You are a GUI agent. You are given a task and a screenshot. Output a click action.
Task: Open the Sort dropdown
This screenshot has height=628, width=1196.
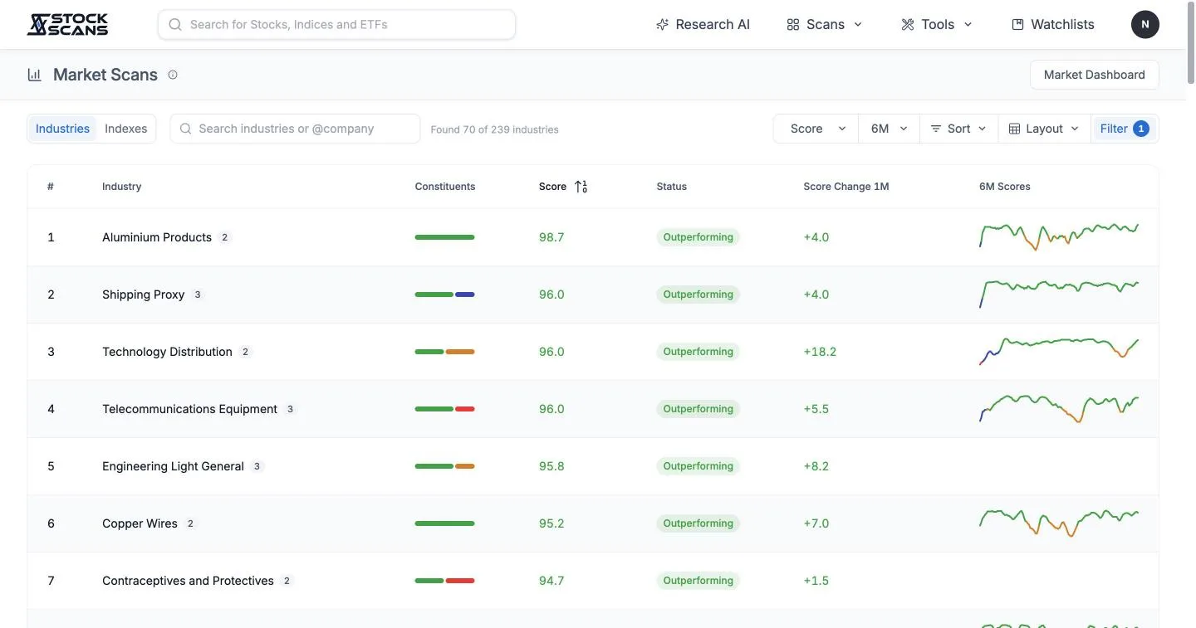958,129
